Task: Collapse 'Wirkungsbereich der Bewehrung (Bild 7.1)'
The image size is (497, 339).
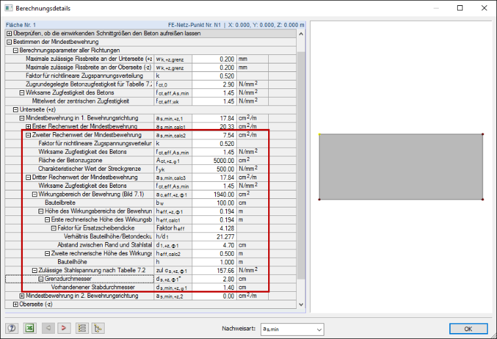Action: point(35,194)
